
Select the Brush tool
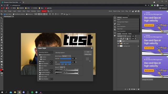(x=2, y=37)
